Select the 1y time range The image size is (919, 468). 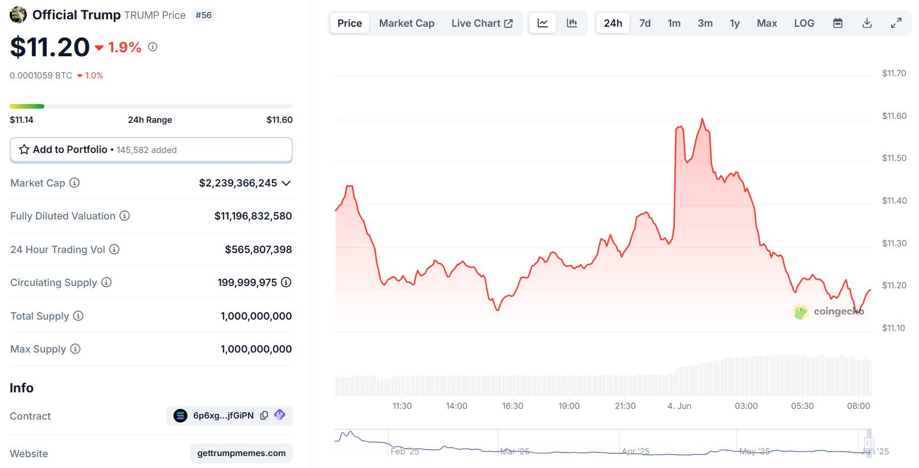click(x=735, y=23)
